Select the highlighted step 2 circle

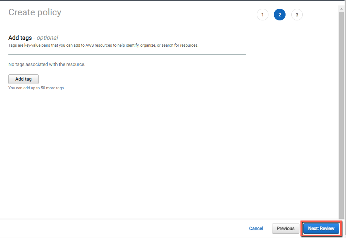280,15
